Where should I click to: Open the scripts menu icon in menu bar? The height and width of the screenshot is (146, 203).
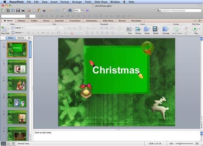coord(124,2)
